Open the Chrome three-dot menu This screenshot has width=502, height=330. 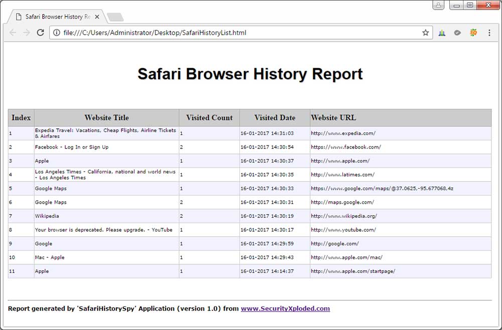click(x=489, y=33)
